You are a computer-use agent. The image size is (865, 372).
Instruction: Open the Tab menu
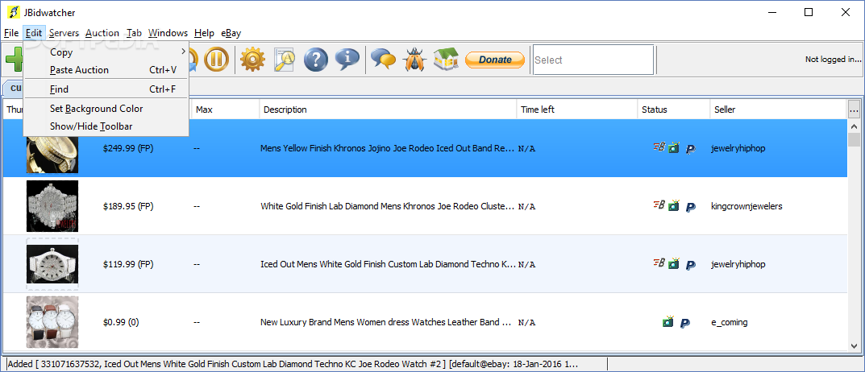coord(134,33)
